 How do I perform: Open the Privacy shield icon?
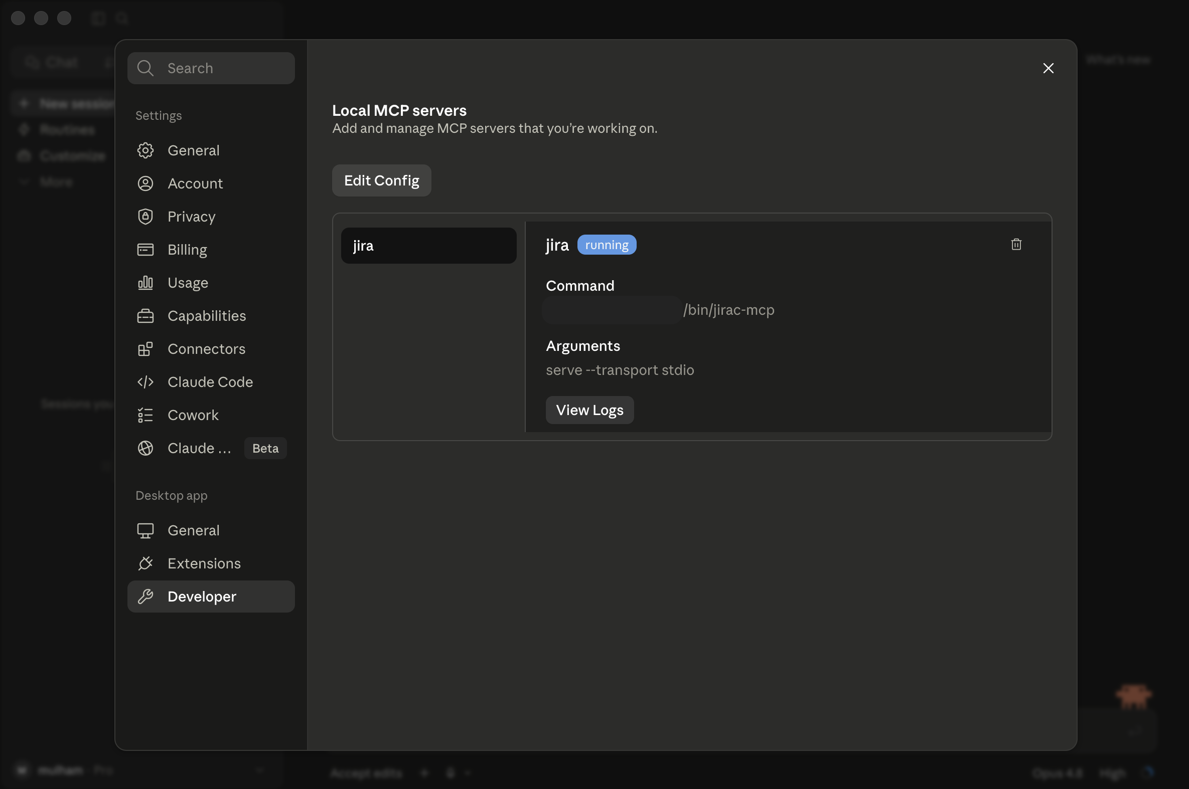(x=145, y=217)
